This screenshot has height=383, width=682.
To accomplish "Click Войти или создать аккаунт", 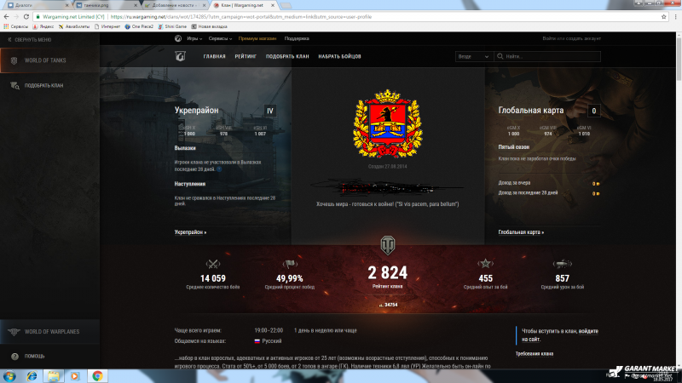I will (x=571, y=38).
